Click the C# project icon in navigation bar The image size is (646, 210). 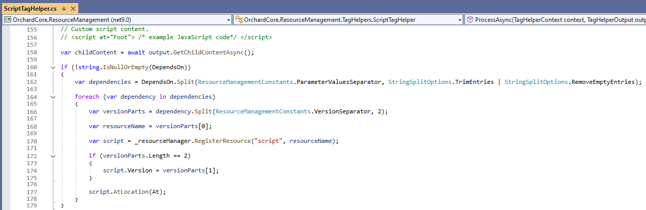click(x=8, y=20)
